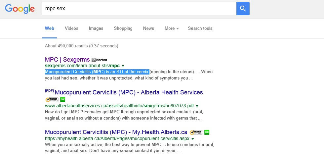This screenshot has width=324, height=156.
Task: Click the 'About 490,000 results' text
Action: (82, 46)
